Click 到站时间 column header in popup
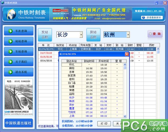Viewport: 168px width, 132px height. 89,61
